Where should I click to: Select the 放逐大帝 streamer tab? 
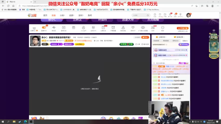pyautogui.click(x=128, y=20)
